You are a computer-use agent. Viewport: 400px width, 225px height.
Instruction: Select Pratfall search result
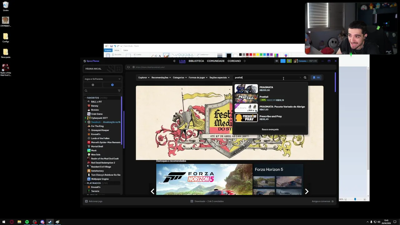click(x=270, y=98)
